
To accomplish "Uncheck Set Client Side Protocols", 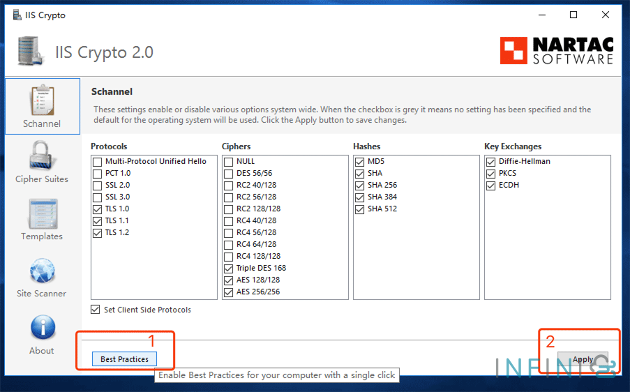I will coord(95,309).
